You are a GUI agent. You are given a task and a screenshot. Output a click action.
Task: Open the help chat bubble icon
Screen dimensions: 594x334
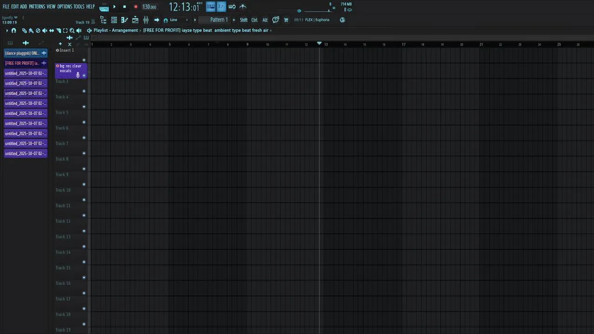276,20
